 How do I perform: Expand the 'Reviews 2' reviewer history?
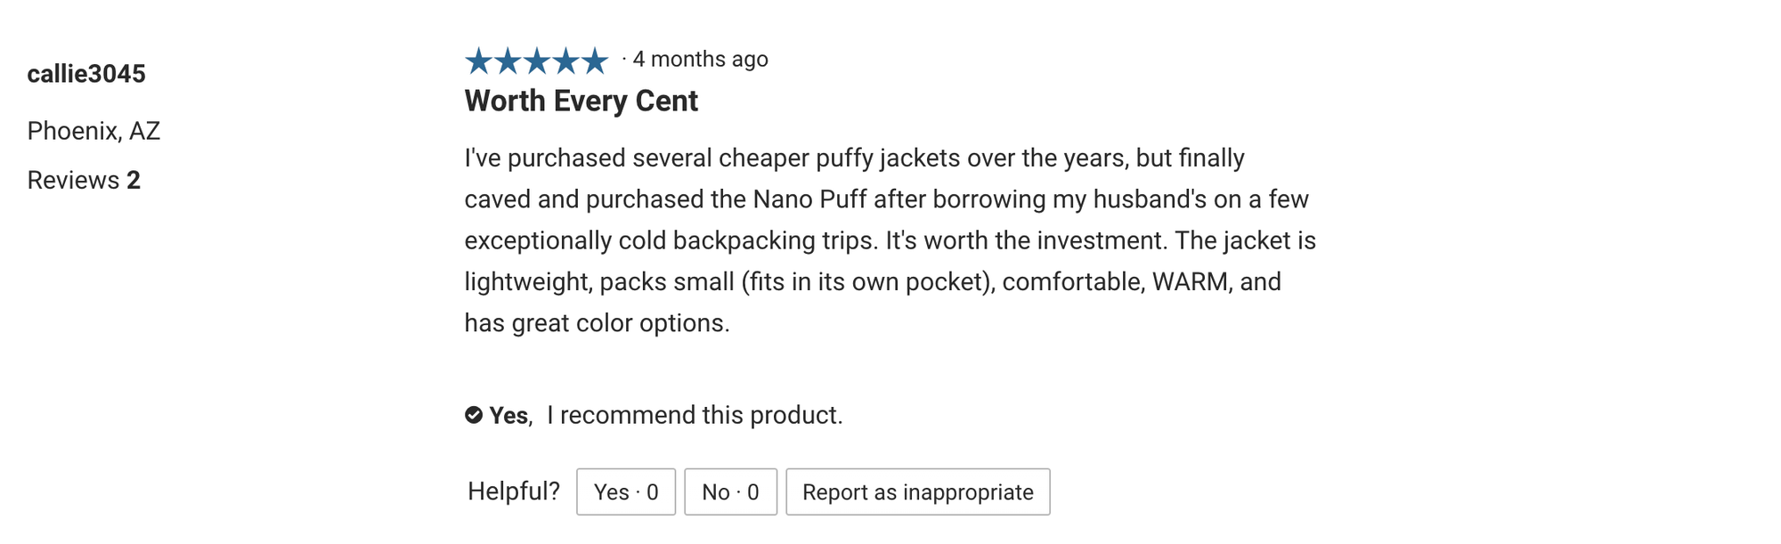pyautogui.click(x=83, y=179)
